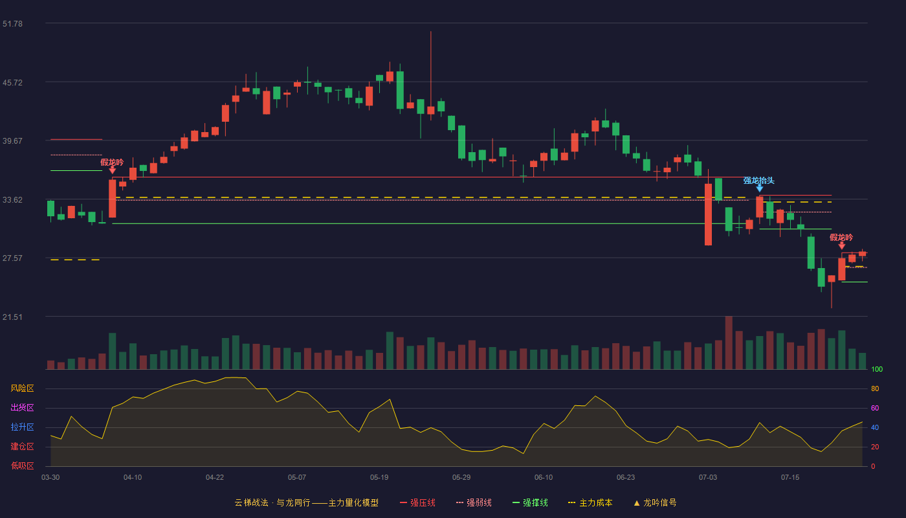Click the 21.51 price axis label

click(12, 317)
